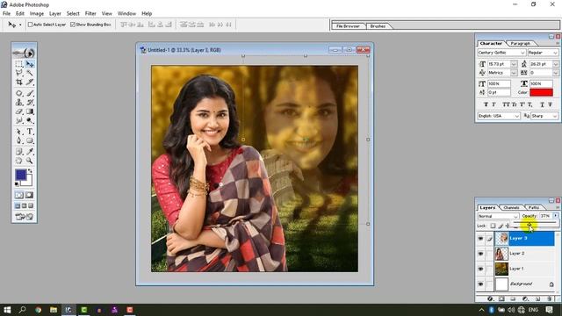This screenshot has width=562, height=316.
Task: Select the Hand tool
Action: pyautogui.click(x=19, y=161)
